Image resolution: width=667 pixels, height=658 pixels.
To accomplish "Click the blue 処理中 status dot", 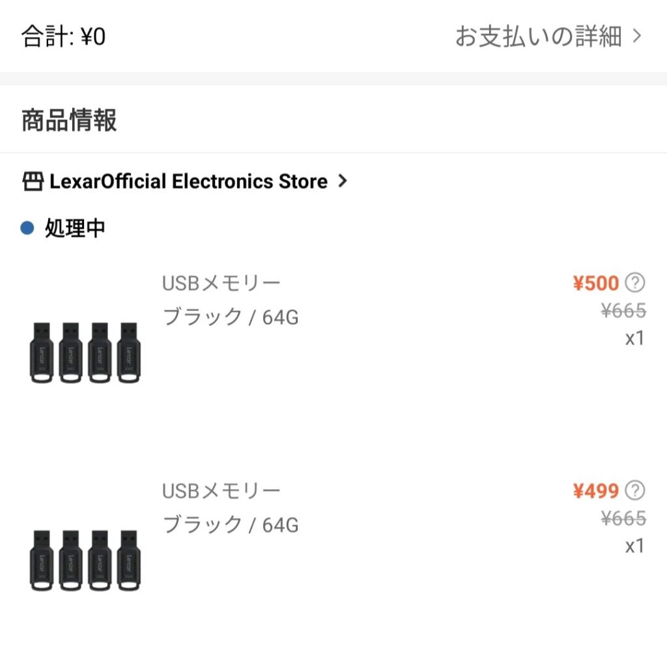I will point(27,228).
